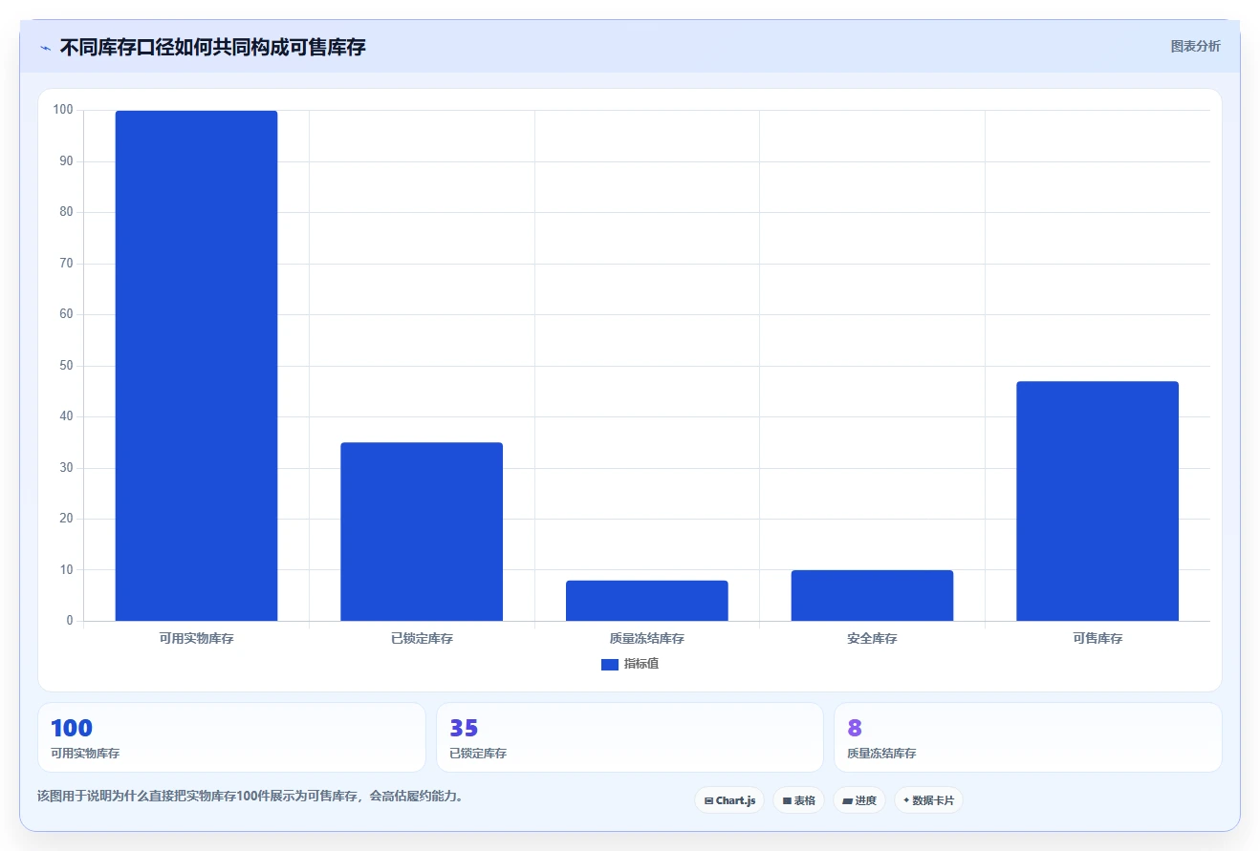Open the 8 质量冻结库存 data card
The height and width of the screenshot is (851, 1260).
[1028, 737]
